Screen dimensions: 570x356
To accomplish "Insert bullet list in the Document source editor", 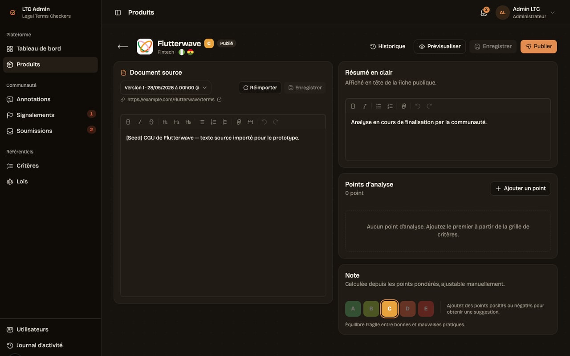I will (202, 122).
